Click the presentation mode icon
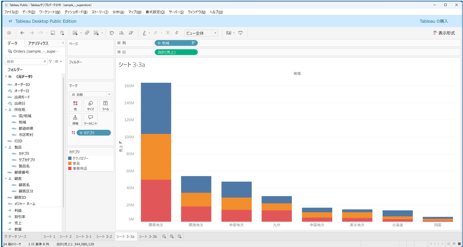The width and height of the screenshot is (463, 247). coord(240,33)
